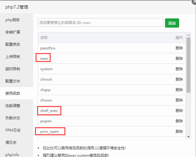Click the scrollbar down arrow

pyautogui.click(x=189, y=137)
